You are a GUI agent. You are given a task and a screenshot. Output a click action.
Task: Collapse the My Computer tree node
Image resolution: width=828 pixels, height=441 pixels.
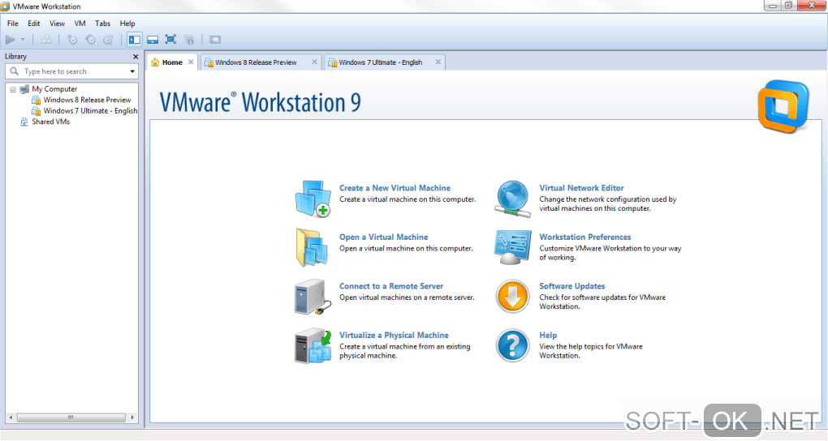[x=13, y=90]
